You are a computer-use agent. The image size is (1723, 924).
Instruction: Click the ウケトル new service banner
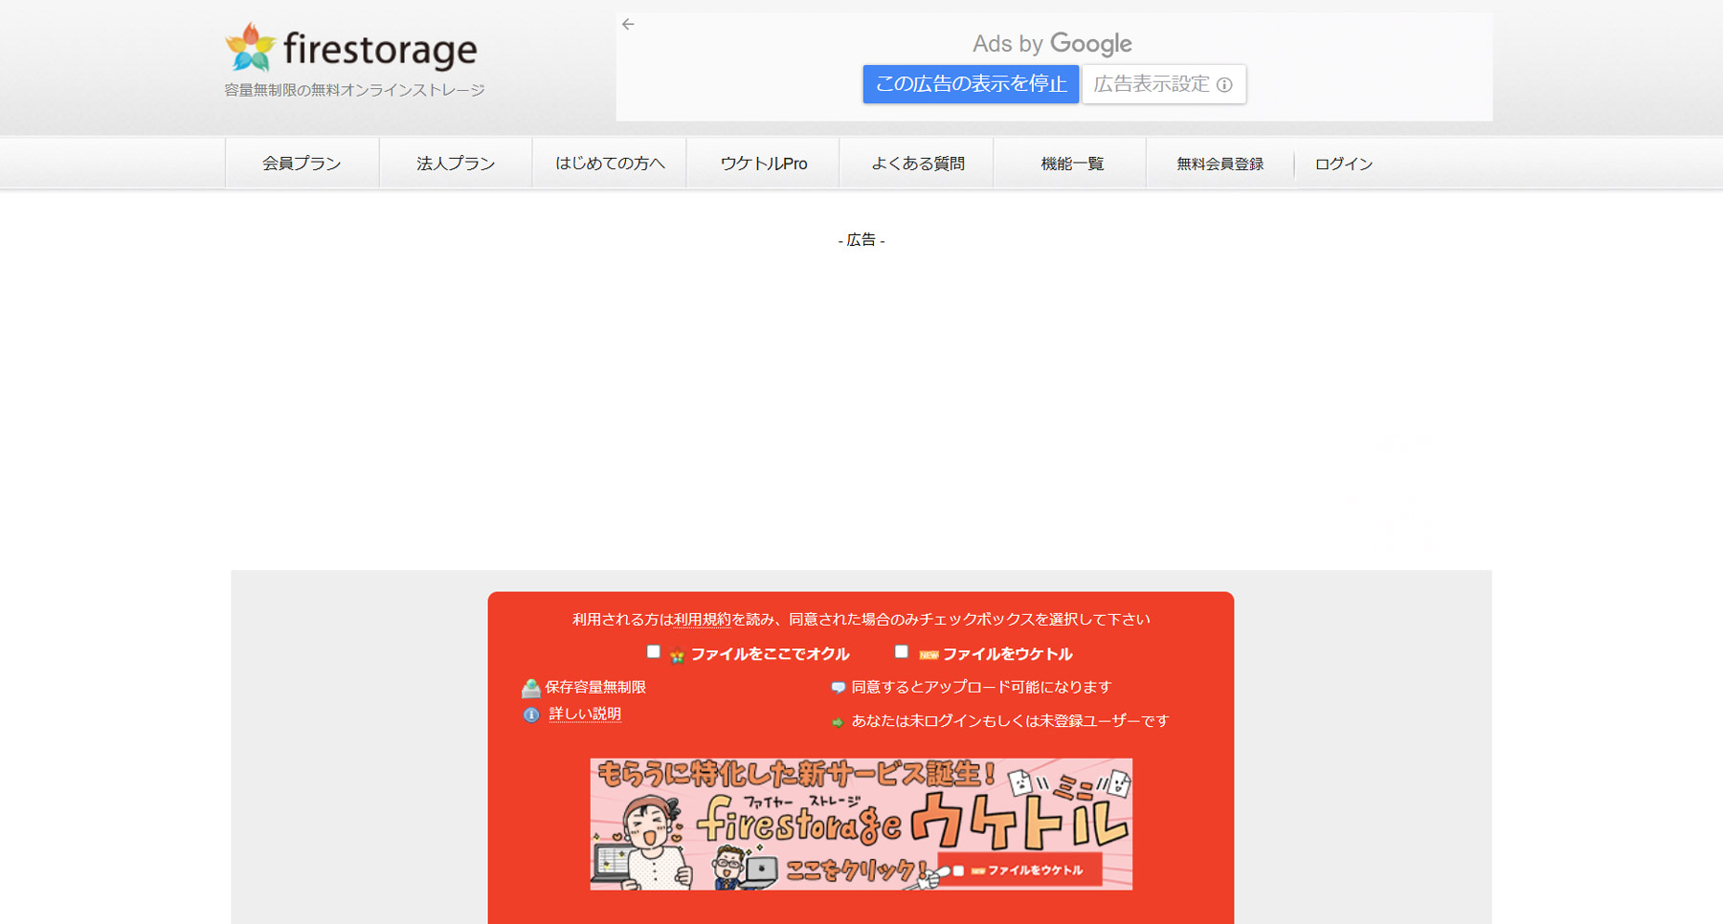(861, 825)
